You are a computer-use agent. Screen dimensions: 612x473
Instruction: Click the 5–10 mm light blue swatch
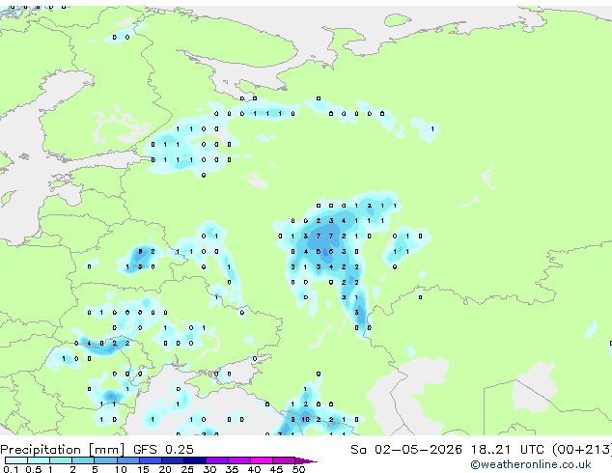point(105,460)
